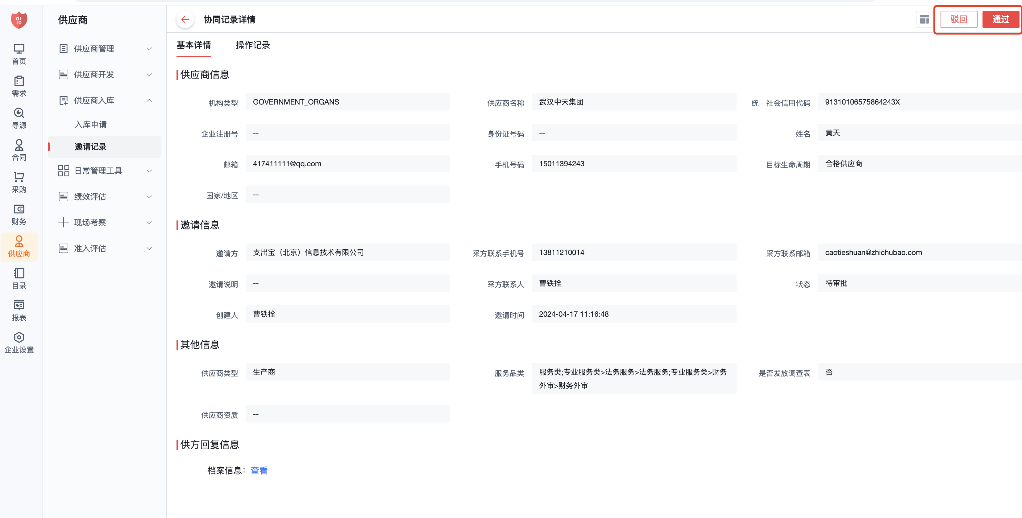Click the credit code 91310106575864243X
Viewport: 1022px width, 518px height.
pos(862,102)
